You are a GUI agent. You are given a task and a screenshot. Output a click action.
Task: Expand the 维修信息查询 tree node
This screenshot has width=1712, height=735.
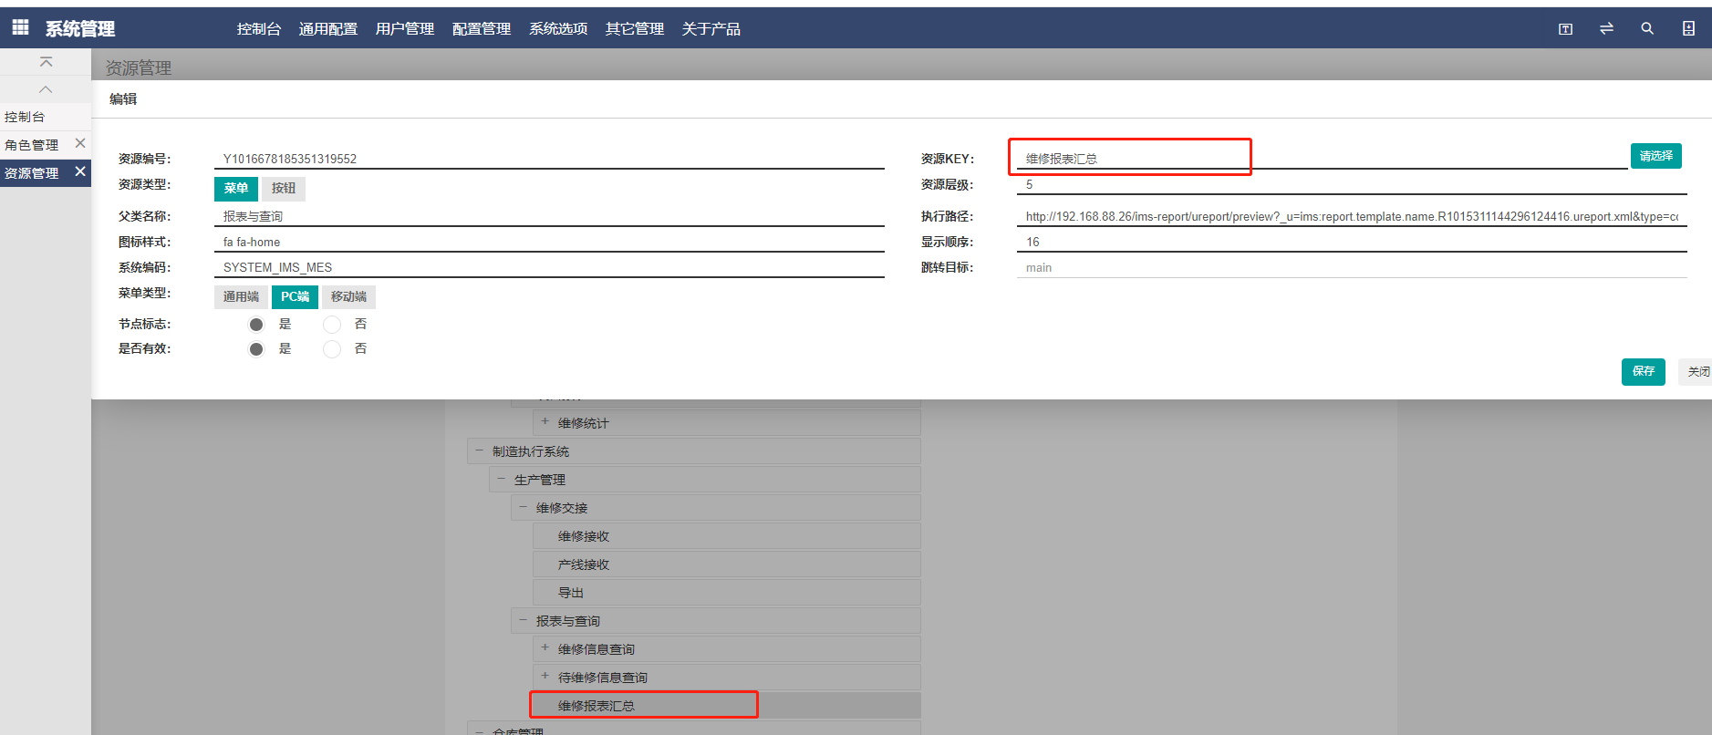pyautogui.click(x=545, y=647)
